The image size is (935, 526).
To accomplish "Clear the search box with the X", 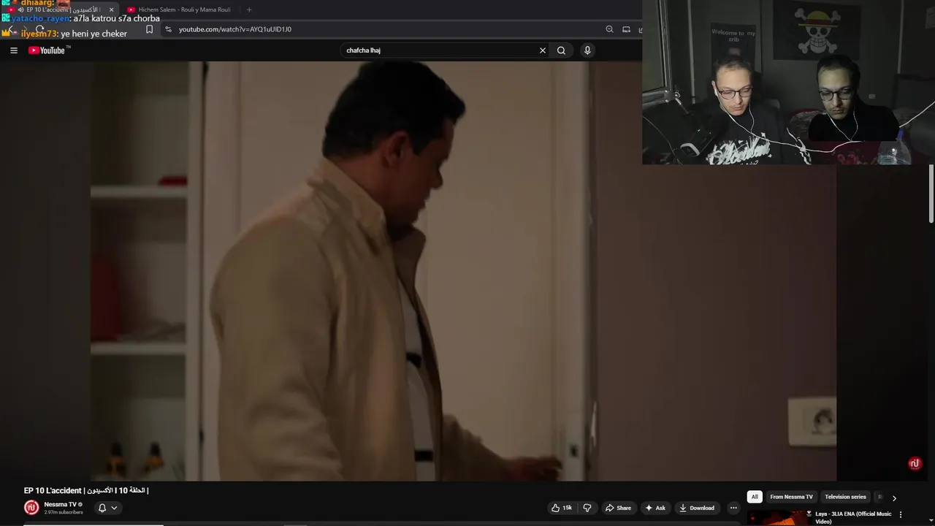I will (543, 50).
